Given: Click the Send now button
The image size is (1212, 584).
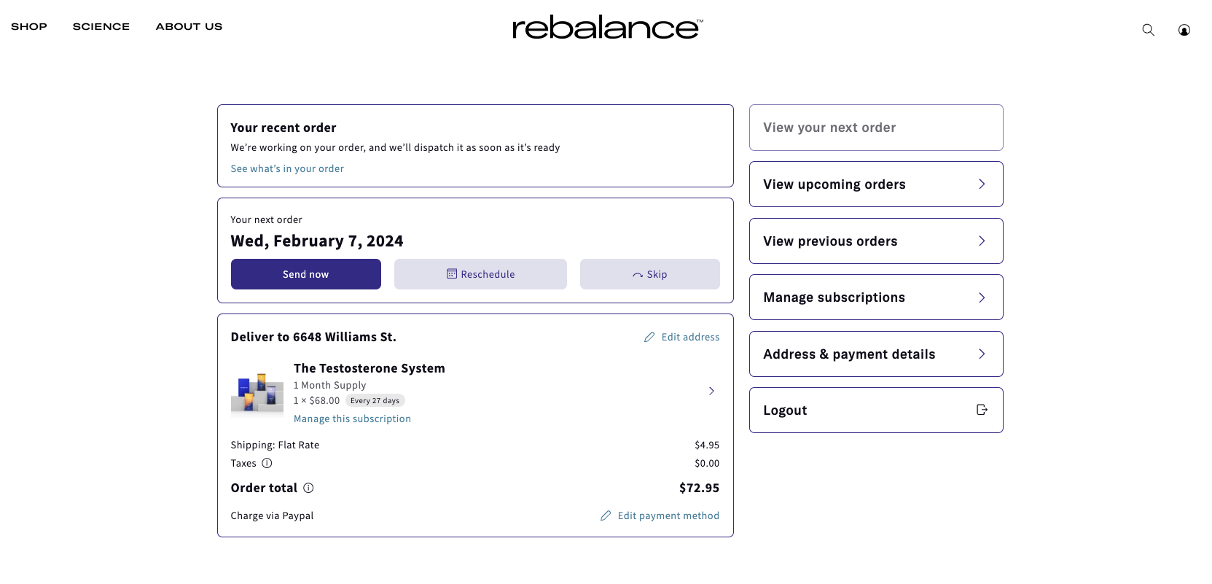Looking at the screenshot, I should 306,274.
